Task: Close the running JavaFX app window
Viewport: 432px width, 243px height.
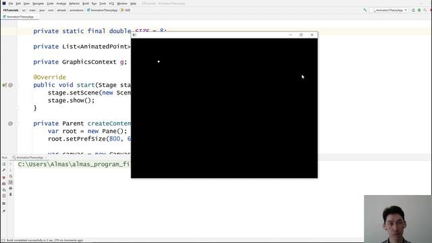Action: (312, 35)
